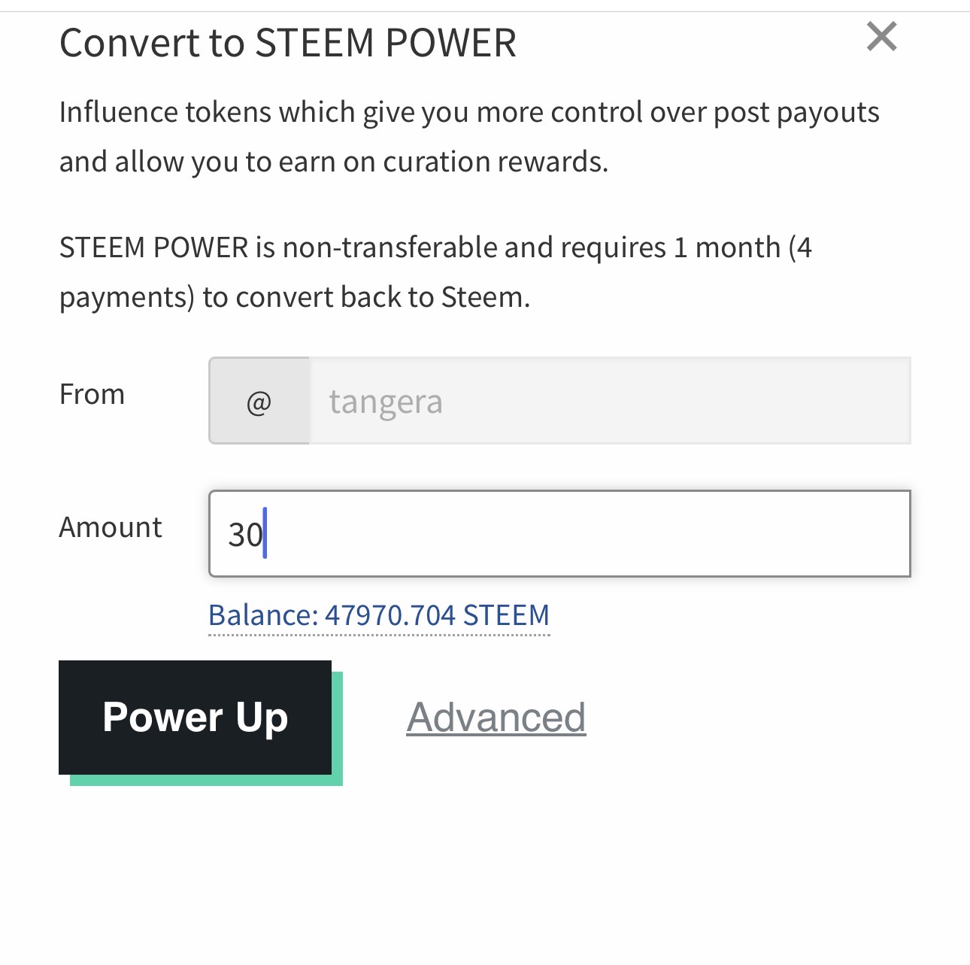Click "STEEM POWER" starting the second paragraph

click(x=153, y=247)
